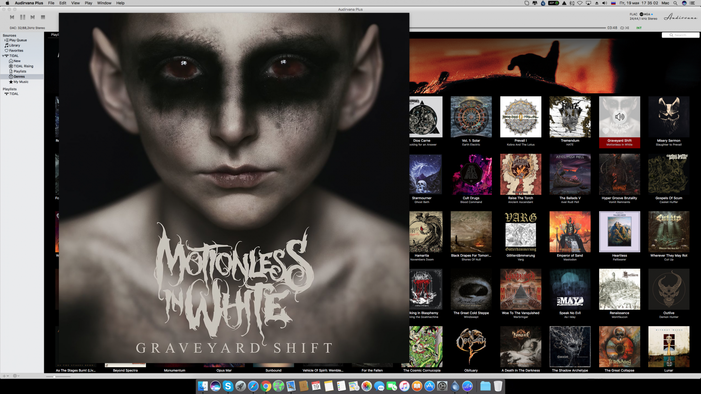Open the Misery Sermon album cover
This screenshot has height=394, width=701.
tap(669, 117)
